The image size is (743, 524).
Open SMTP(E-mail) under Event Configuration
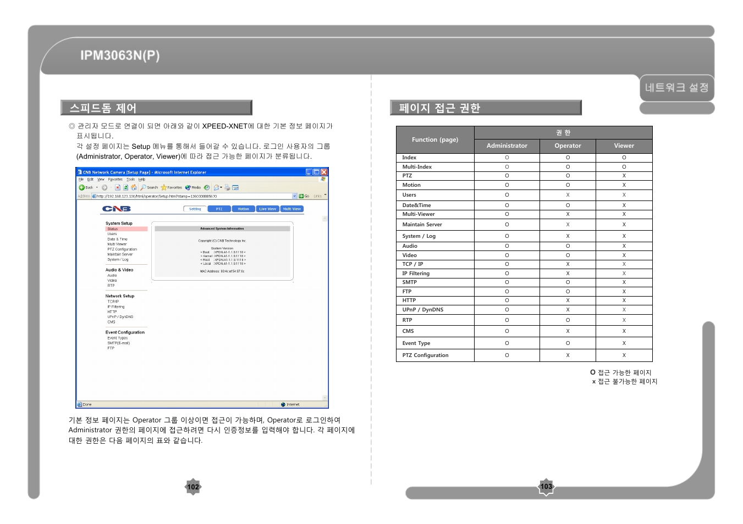[119, 343]
